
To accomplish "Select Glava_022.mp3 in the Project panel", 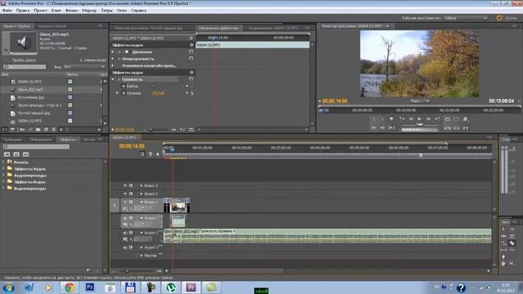I will [x=30, y=90].
